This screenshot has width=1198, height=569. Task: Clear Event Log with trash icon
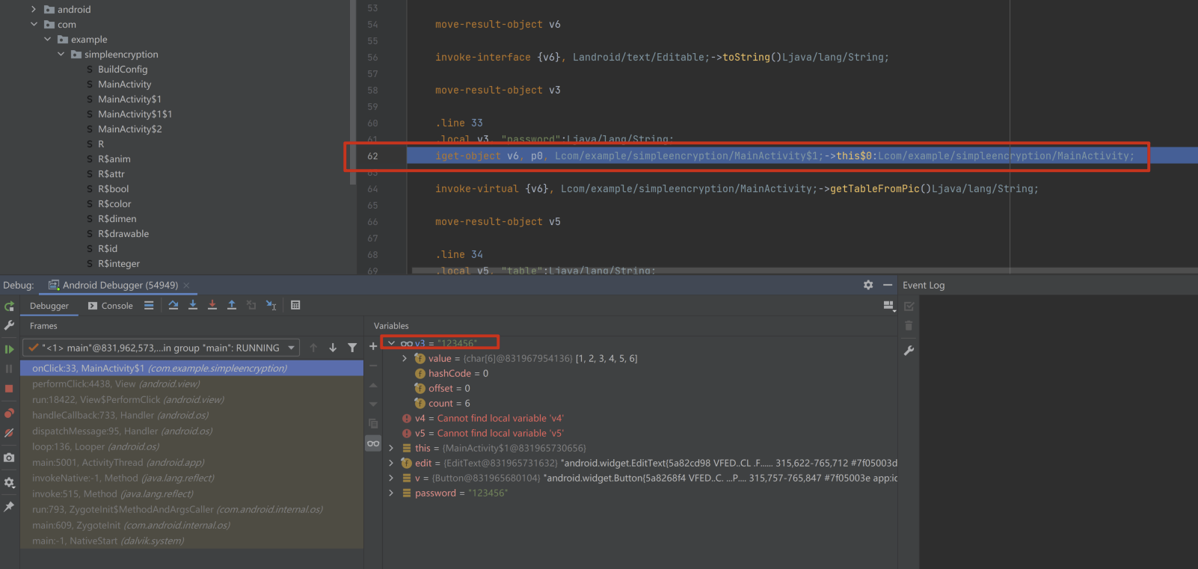click(x=909, y=325)
